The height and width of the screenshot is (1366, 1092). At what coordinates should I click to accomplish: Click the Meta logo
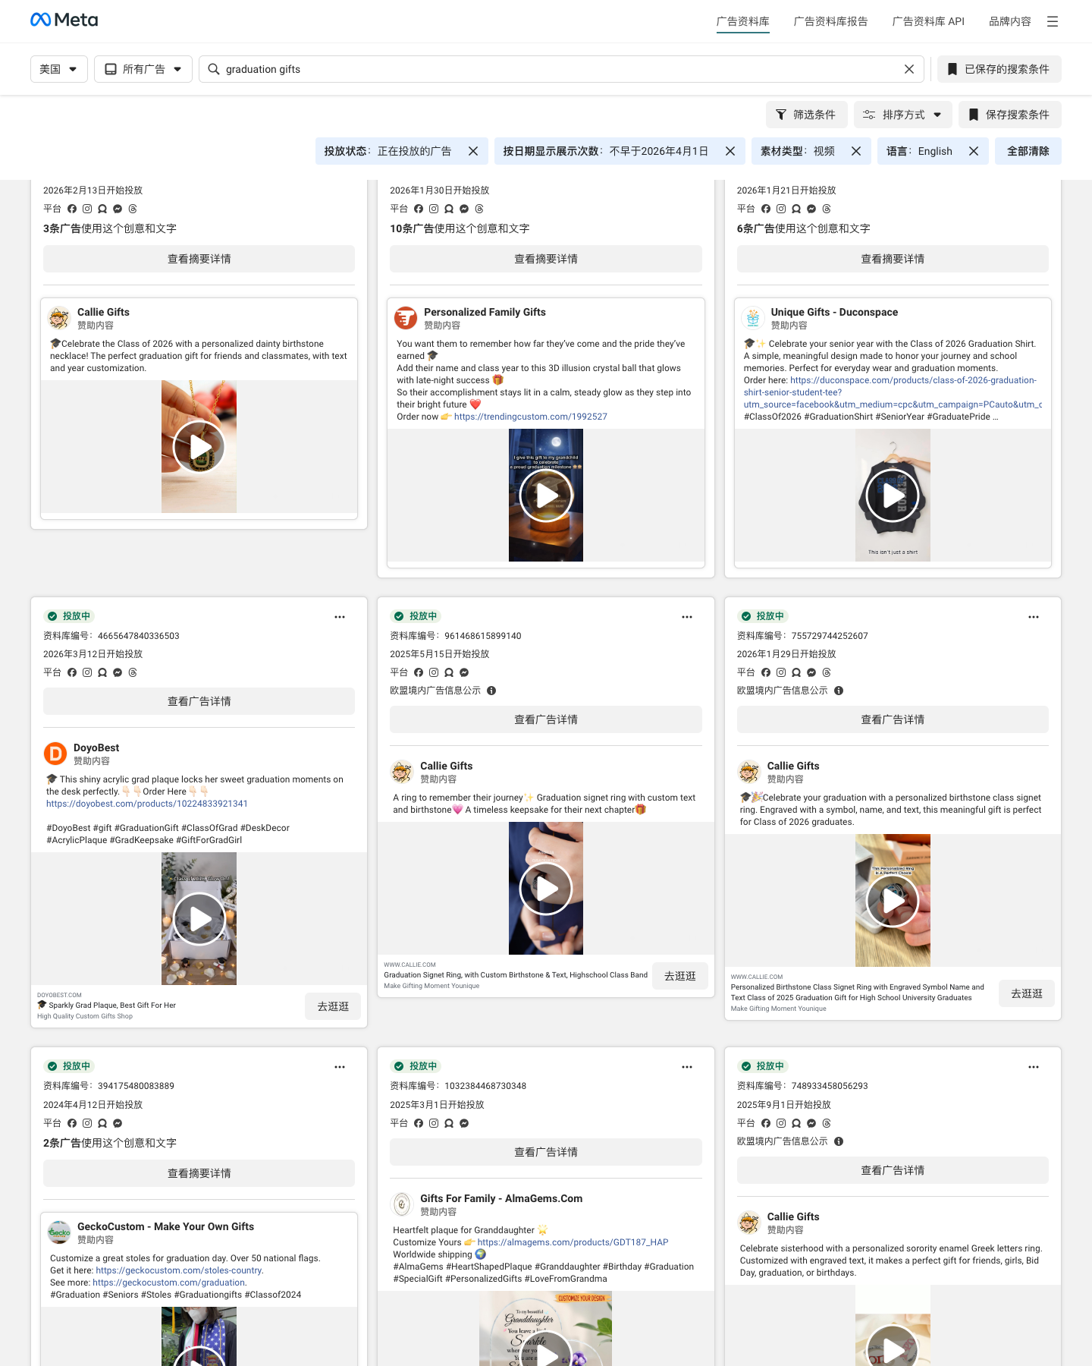click(x=64, y=19)
